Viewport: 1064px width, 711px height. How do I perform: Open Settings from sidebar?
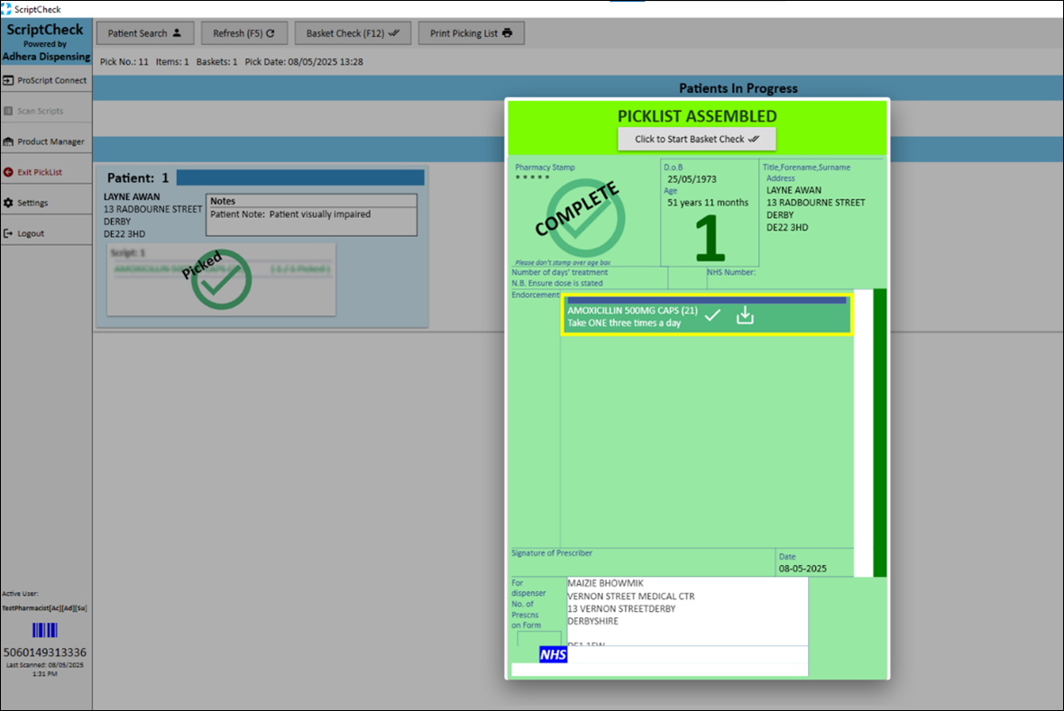pos(46,202)
